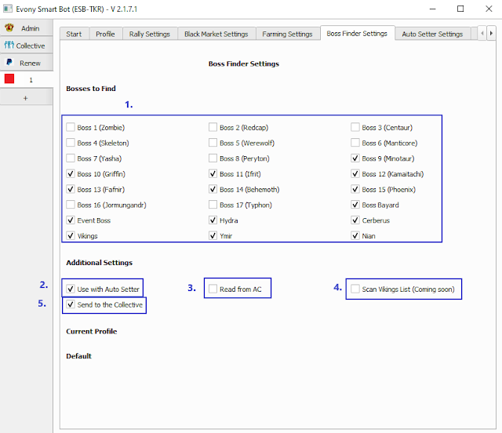
Task: Untick the Ymir checkbox
Action: pyautogui.click(x=213, y=235)
